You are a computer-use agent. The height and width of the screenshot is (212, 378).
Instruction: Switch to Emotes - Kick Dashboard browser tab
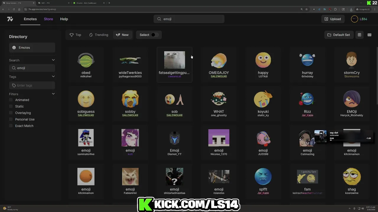(89, 3)
